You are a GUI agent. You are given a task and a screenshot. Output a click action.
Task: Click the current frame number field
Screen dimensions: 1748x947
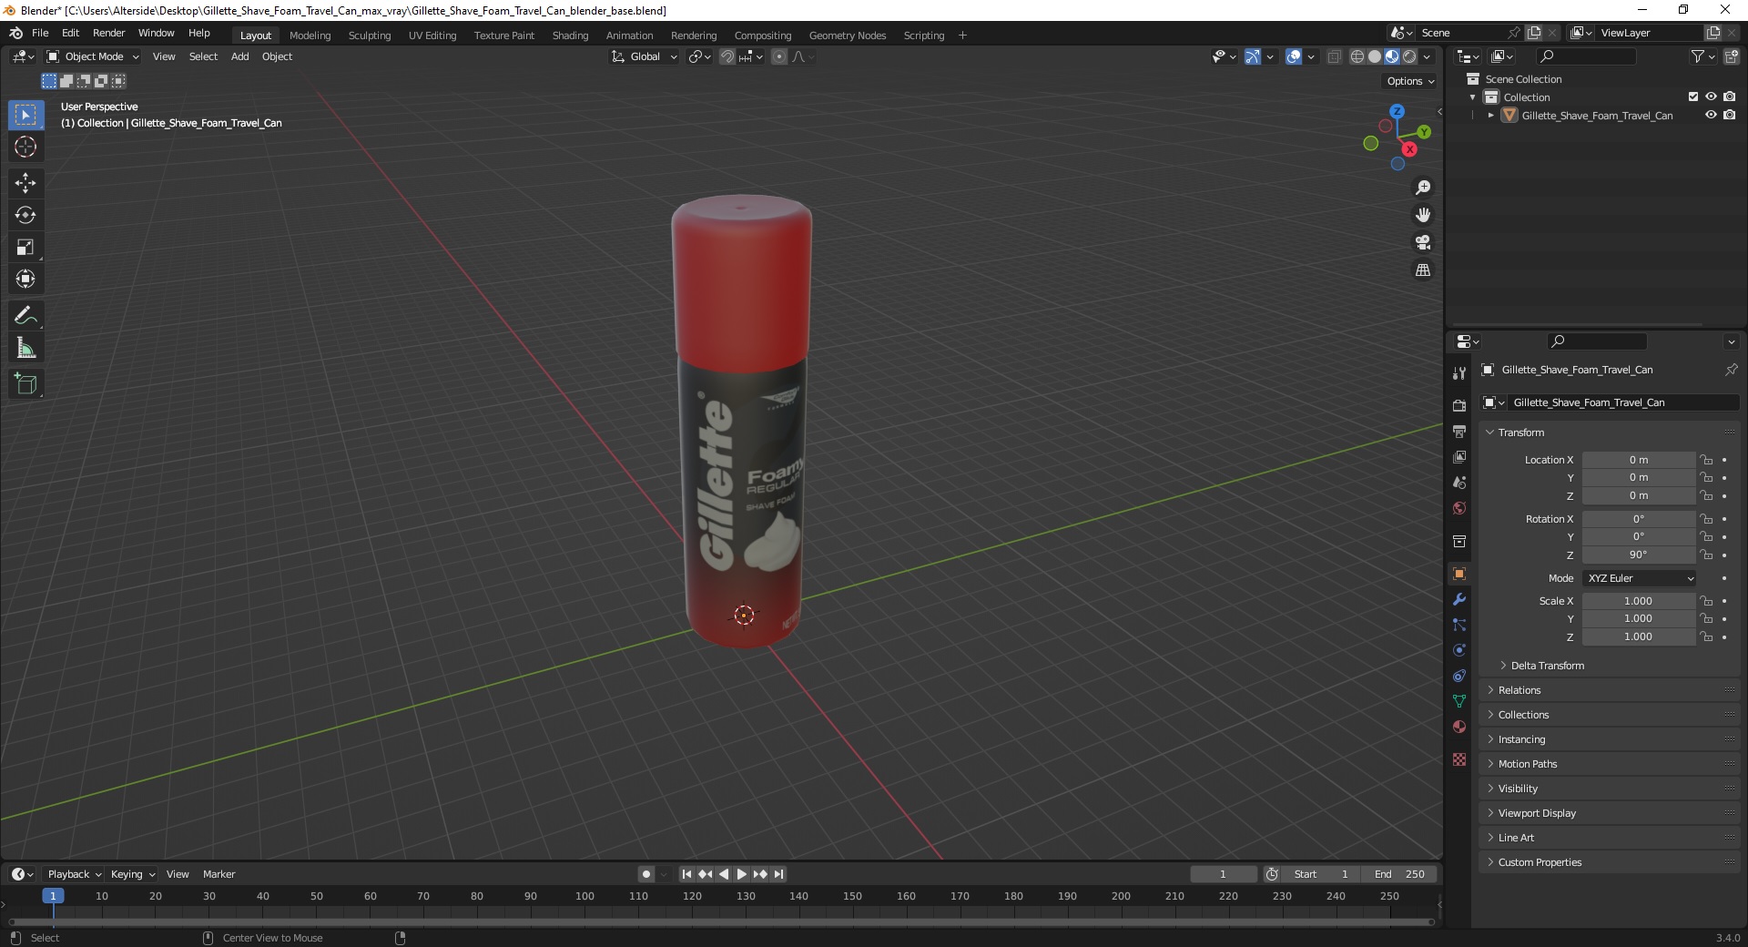point(1224,874)
